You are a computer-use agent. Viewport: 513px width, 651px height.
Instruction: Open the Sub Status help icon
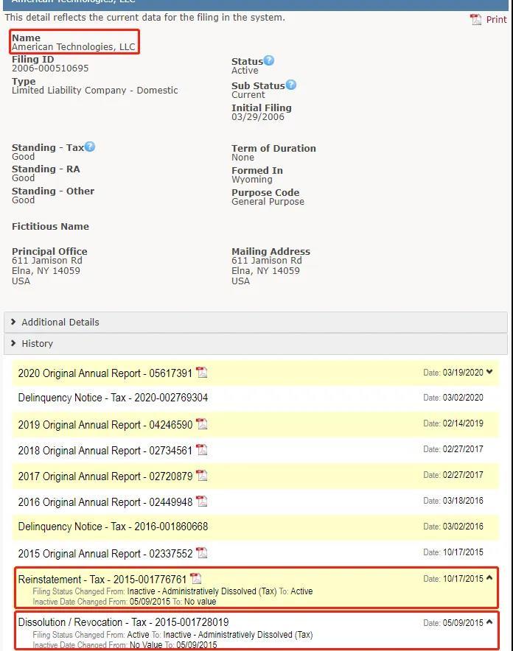coord(291,85)
